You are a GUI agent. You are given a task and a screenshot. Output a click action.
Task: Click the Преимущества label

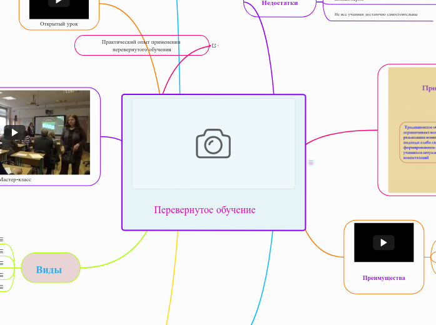[x=383, y=277]
